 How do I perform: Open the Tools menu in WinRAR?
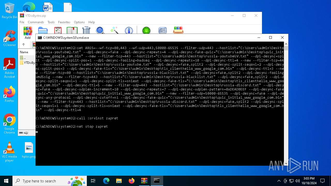(51, 22)
